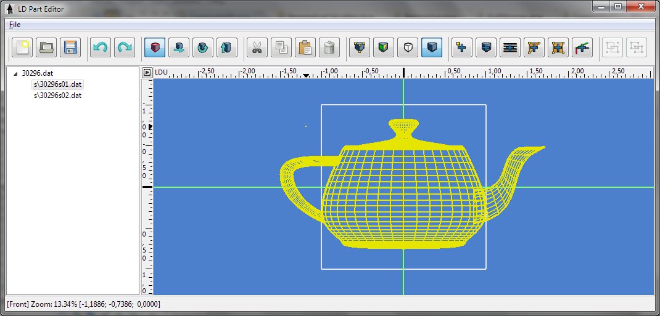
Task: Click the New file icon
Action: point(23,47)
